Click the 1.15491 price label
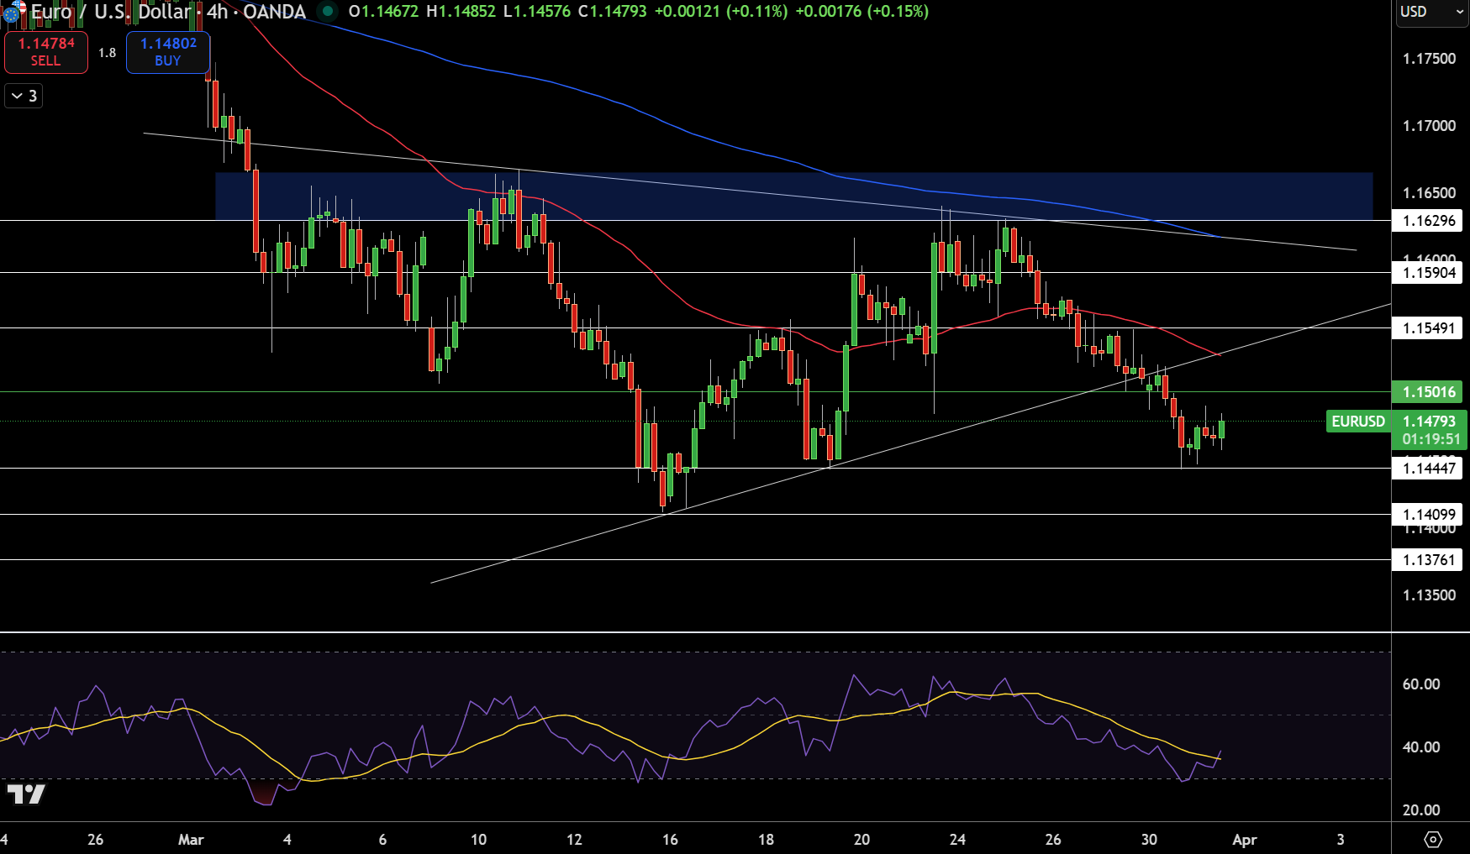Image resolution: width=1470 pixels, height=854 pixels. [x=1428, y=328]
